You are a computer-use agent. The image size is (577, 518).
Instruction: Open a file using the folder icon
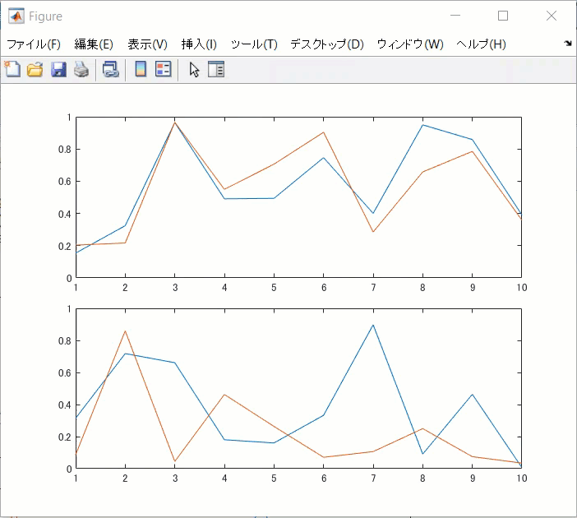[35, 70]
